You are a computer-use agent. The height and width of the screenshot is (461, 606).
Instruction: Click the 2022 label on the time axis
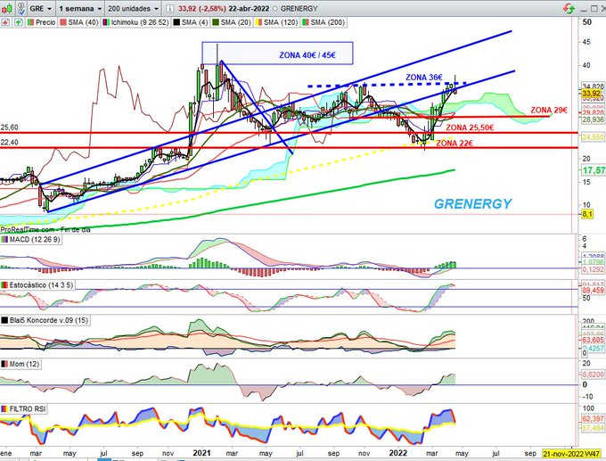tap(398, 453)
